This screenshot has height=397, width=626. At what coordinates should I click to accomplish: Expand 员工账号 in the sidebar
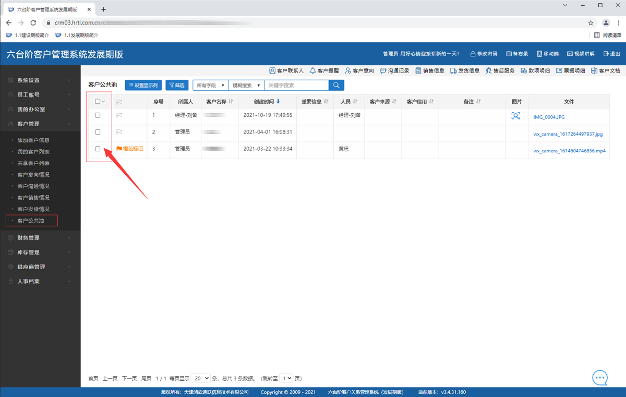click(x=40, y=95)
